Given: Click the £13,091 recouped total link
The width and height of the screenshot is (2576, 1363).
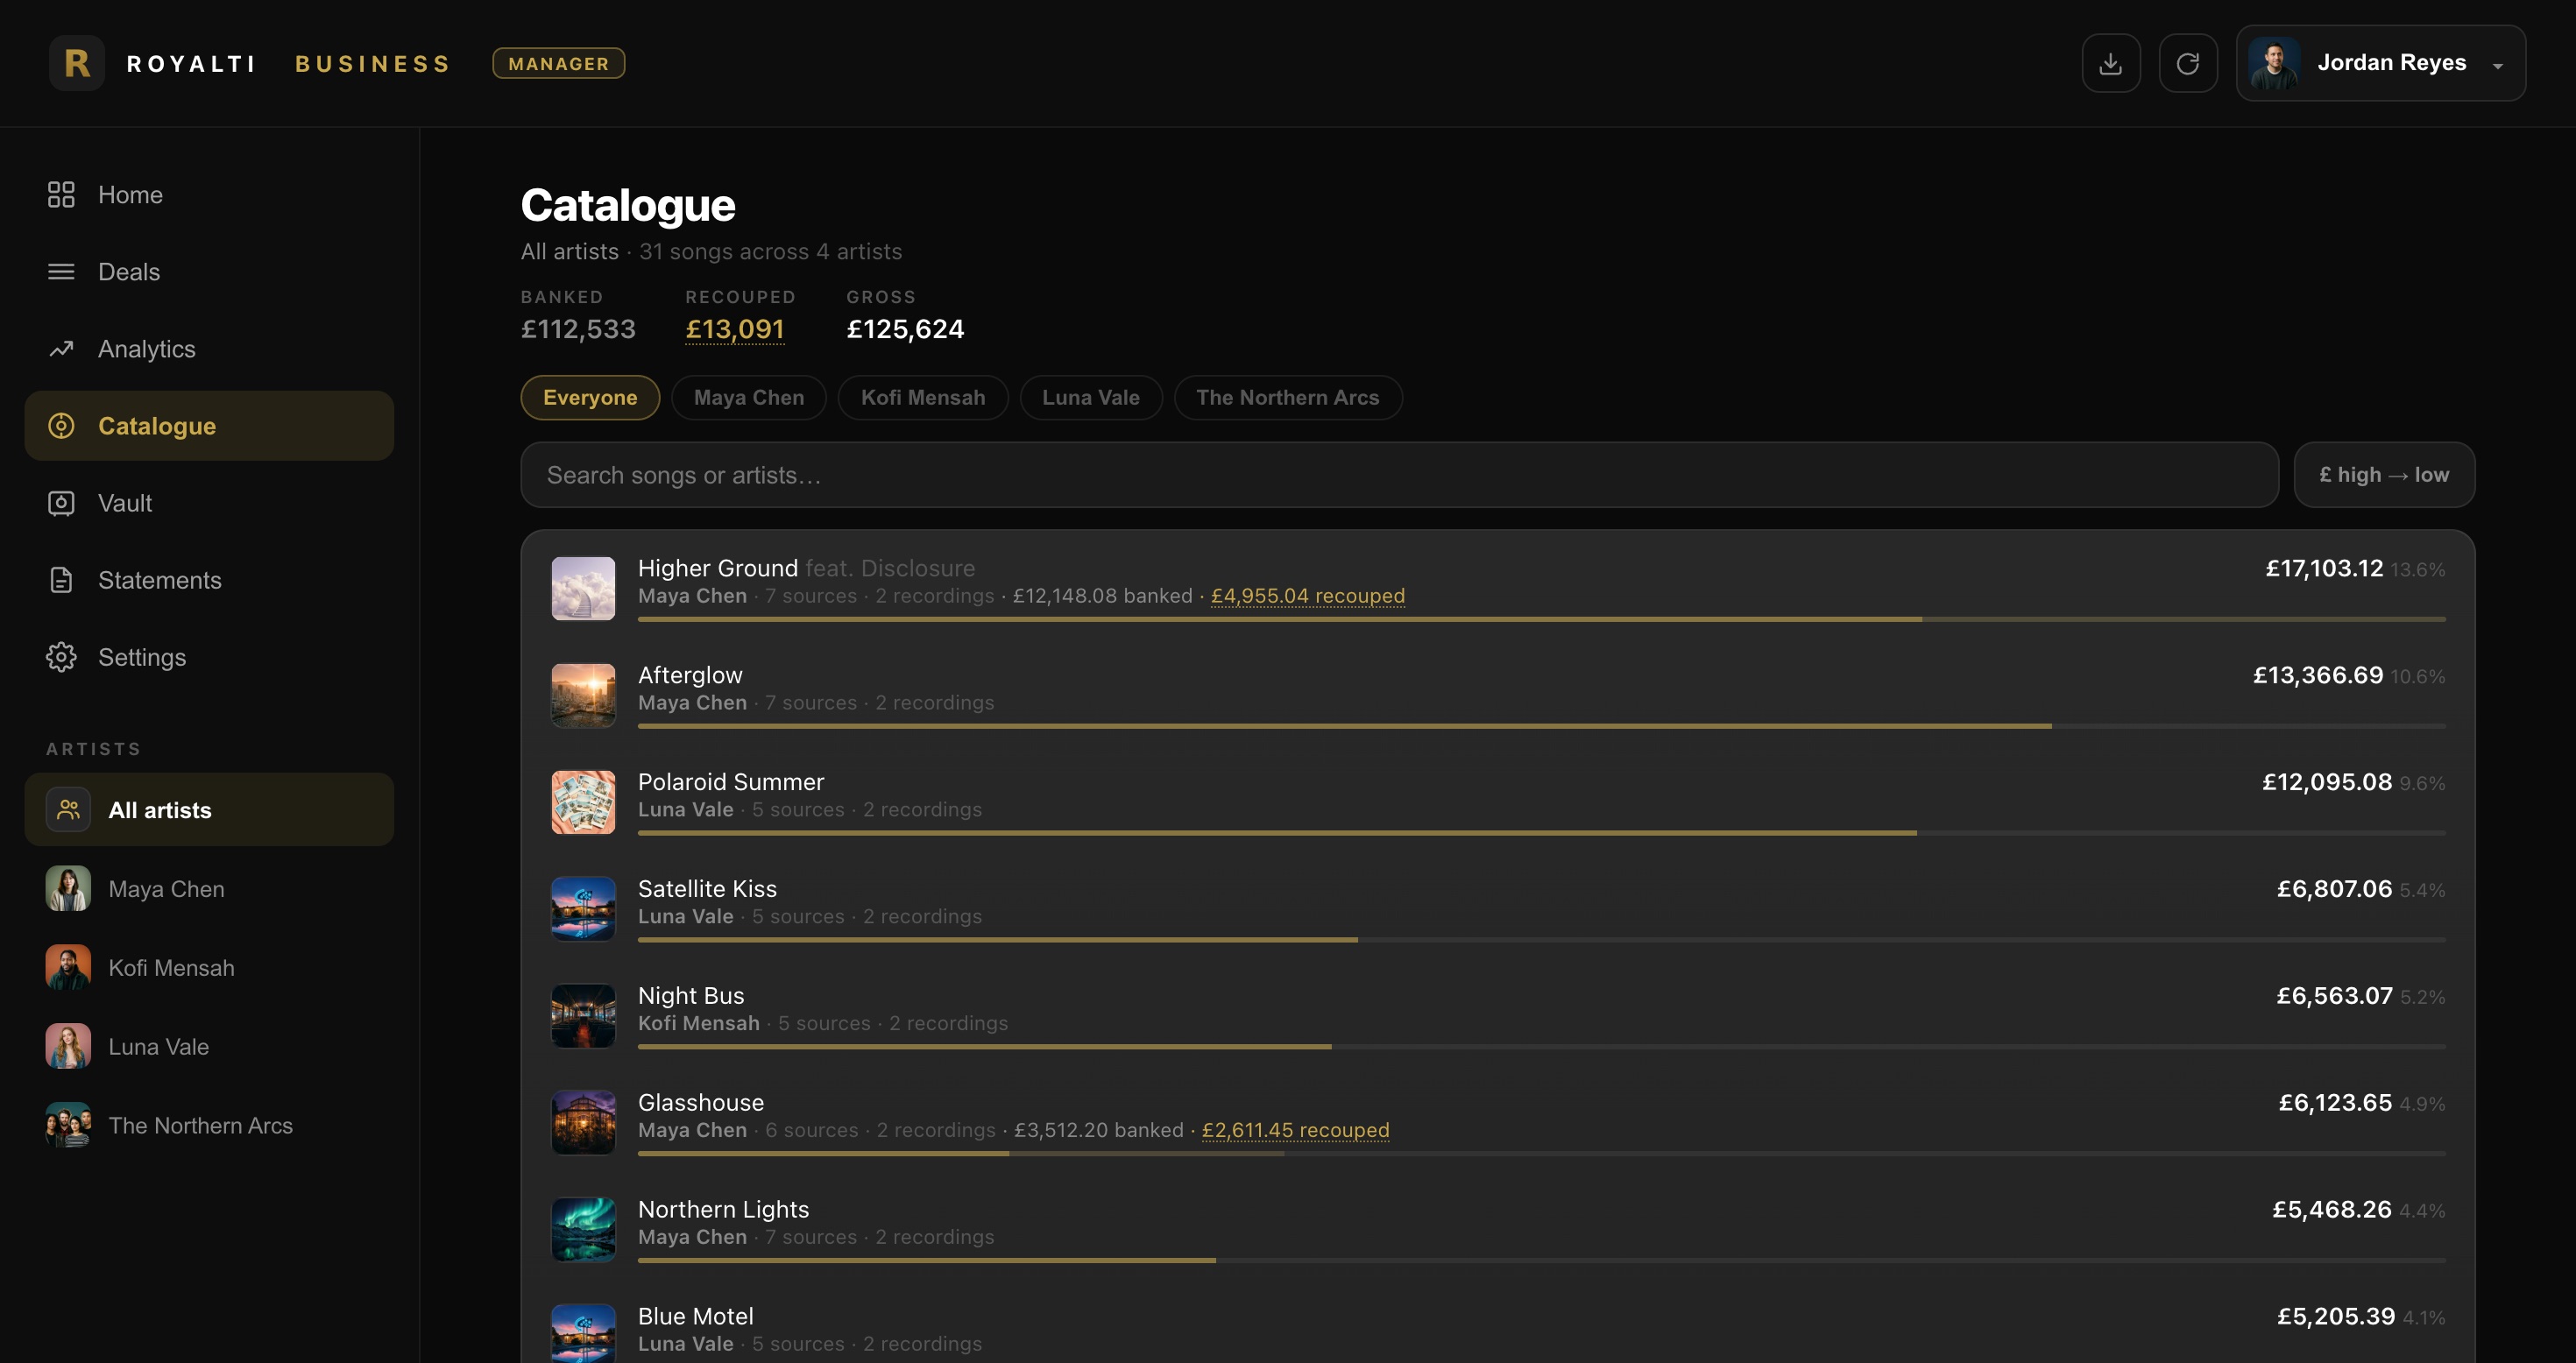Looking at the screenshot, I should click(x=735, y=329).
